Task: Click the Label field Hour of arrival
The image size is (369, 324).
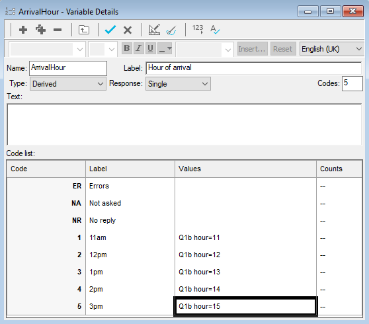Action: pos(253,68)
